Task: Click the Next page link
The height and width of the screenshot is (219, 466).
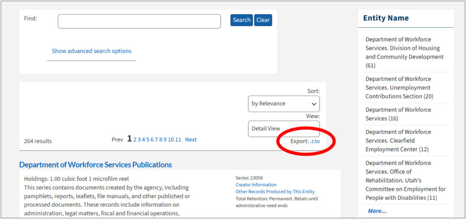Action: (x=191, y=140)
